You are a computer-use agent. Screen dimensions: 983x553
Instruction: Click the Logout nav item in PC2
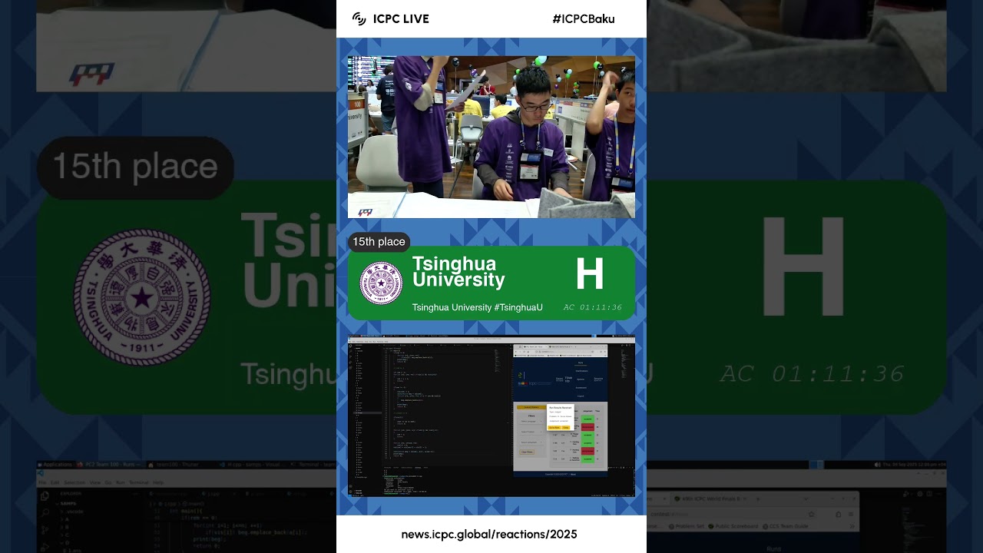pos(581,396)
